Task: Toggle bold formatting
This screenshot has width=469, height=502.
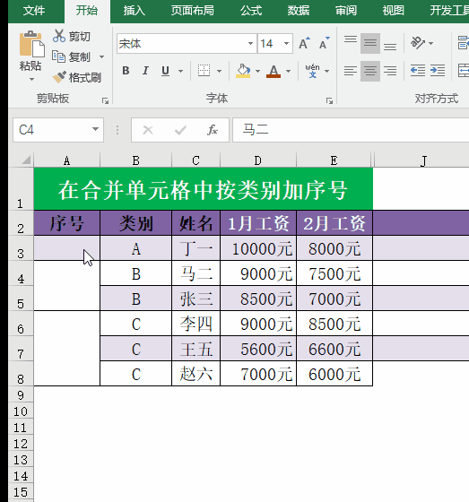Action: point(126,71)
